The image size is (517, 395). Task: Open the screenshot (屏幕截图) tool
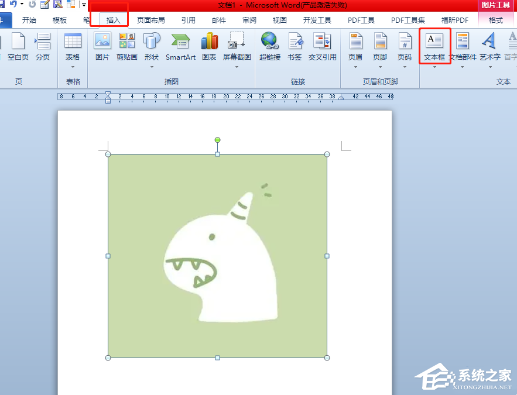[x=237, y=47]
